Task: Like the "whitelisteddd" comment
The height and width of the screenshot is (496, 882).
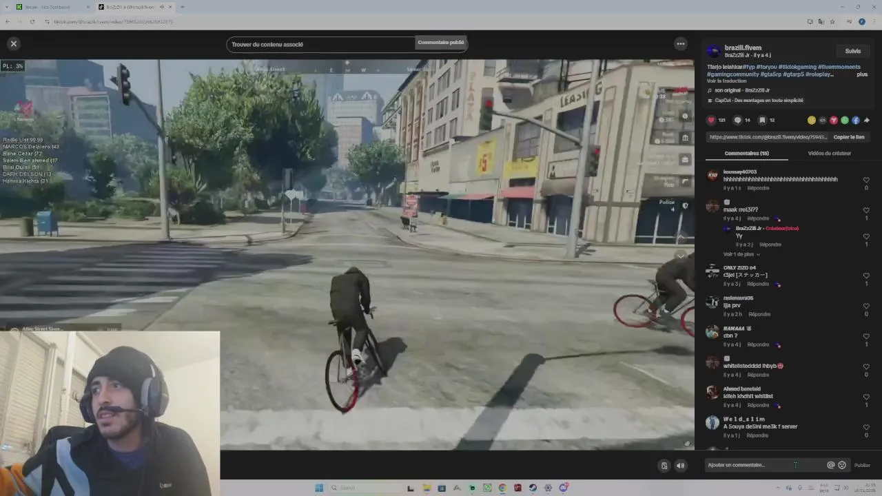Action: tap(866, 366)
